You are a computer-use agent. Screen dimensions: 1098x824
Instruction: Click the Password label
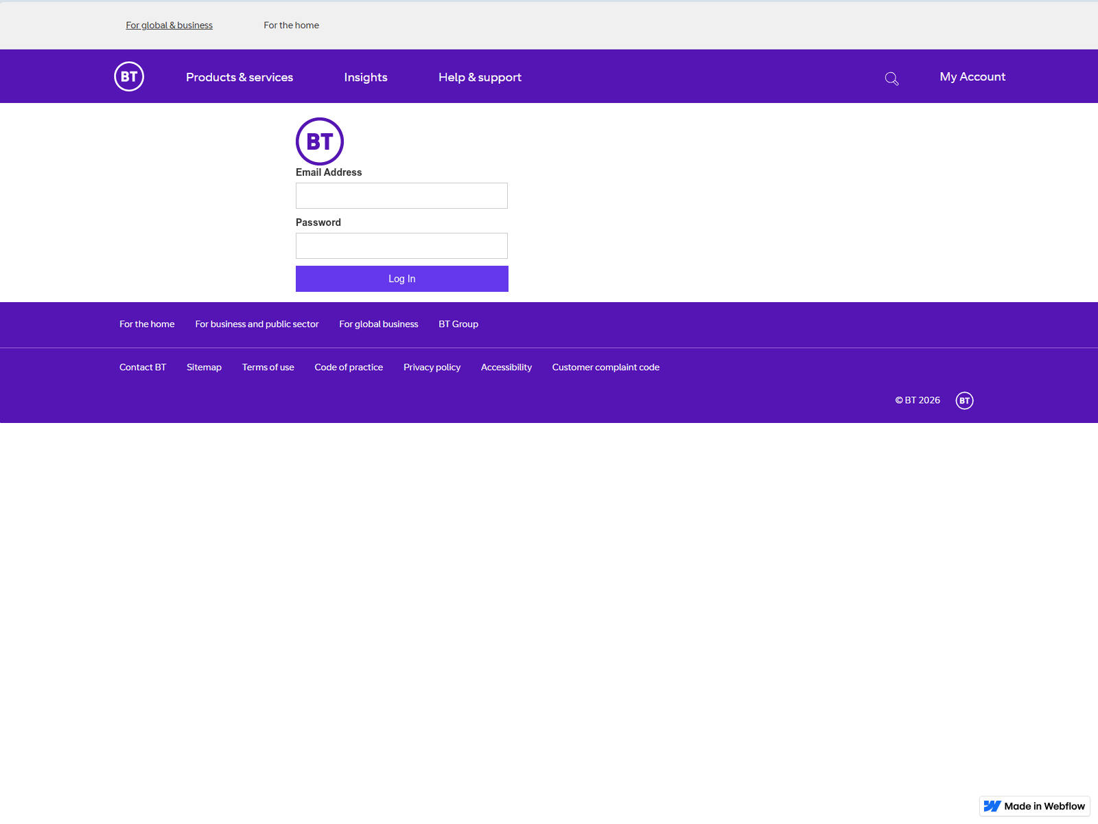pos(318,222)
